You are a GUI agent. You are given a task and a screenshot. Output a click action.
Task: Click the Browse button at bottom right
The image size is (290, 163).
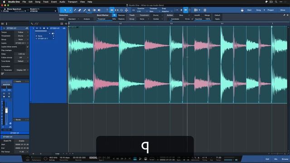[x=285, y=159]
